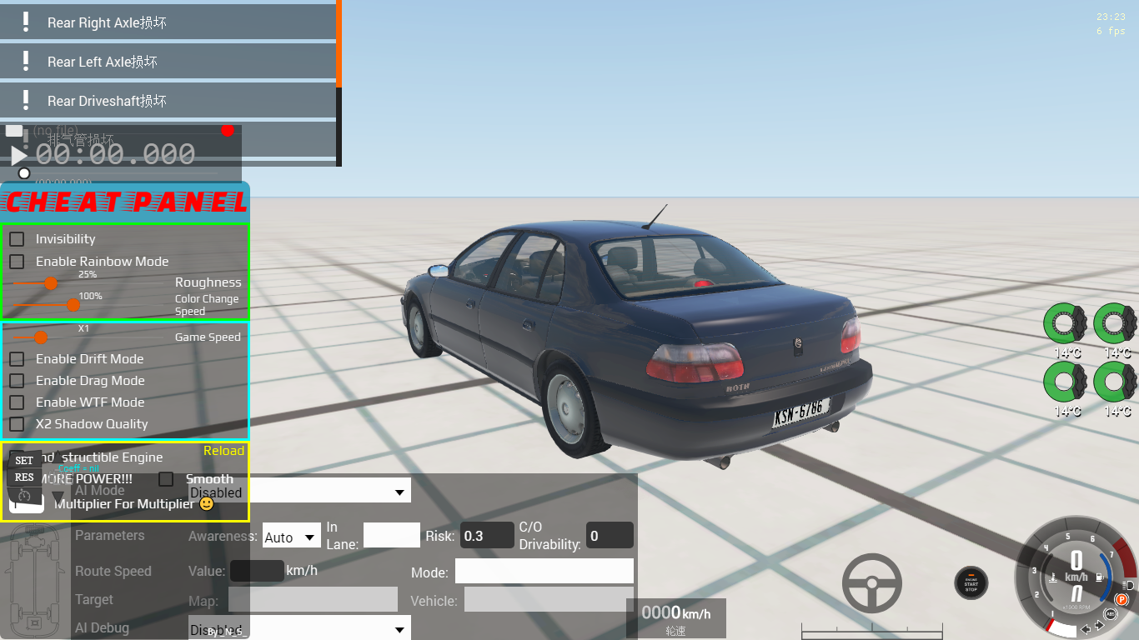
Task: Open the Awareness Auto dropdown
Action: [x=291, y=536]
